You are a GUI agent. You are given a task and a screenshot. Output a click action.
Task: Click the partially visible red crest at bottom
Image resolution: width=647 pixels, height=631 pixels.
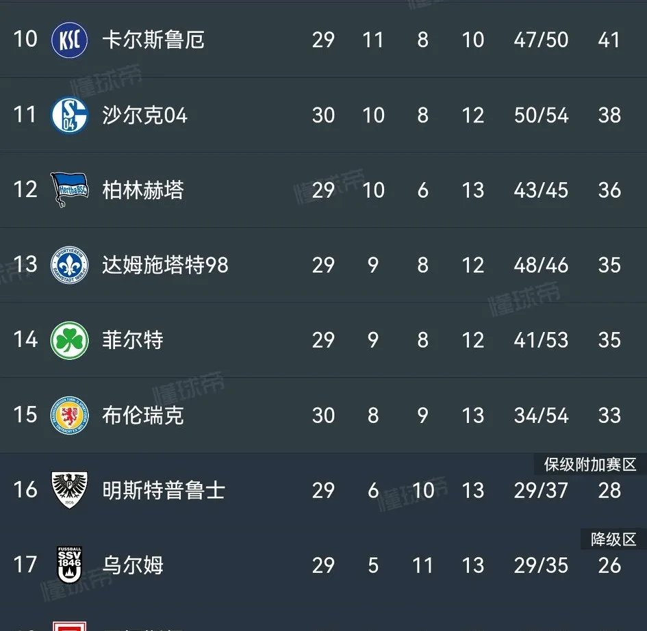tap(68, 624)
